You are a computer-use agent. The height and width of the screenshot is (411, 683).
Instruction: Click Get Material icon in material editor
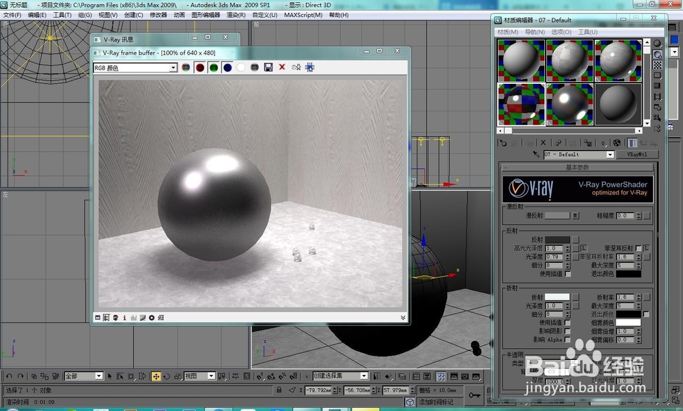[503, 142]
